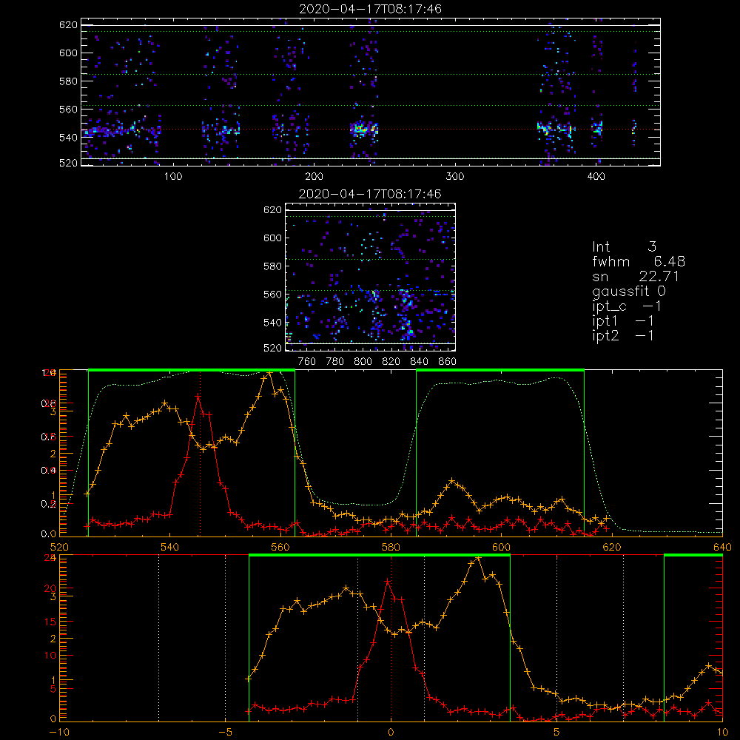Select the 'fwhm 6.48' value
The width and height of the screenshot is (740, 740).
pyautogui.click(x=639, y=261)
